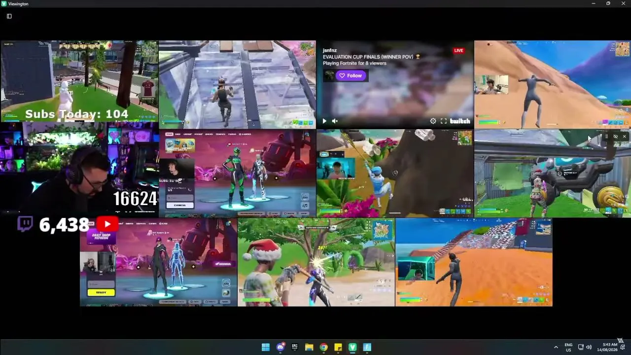Click the 'Playing Fortnite for 8 viewers' text
Image resolution: width=631 pixels, height=355 pixels.
(x=354, y=63)
